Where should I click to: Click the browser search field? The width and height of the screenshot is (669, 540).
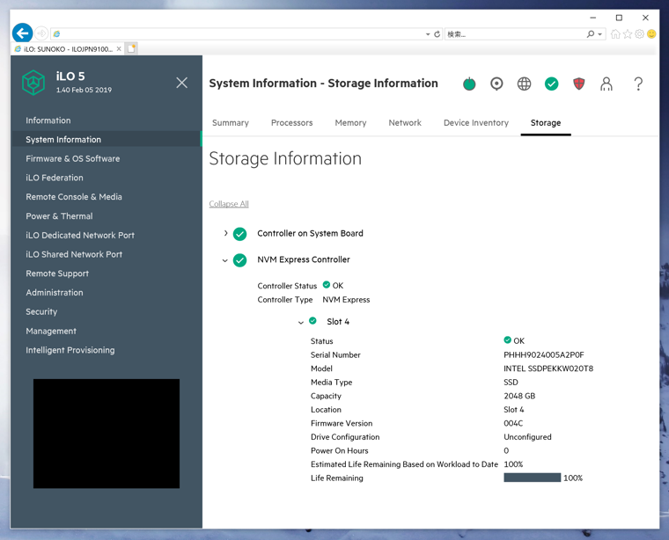[x=514, y=34]
